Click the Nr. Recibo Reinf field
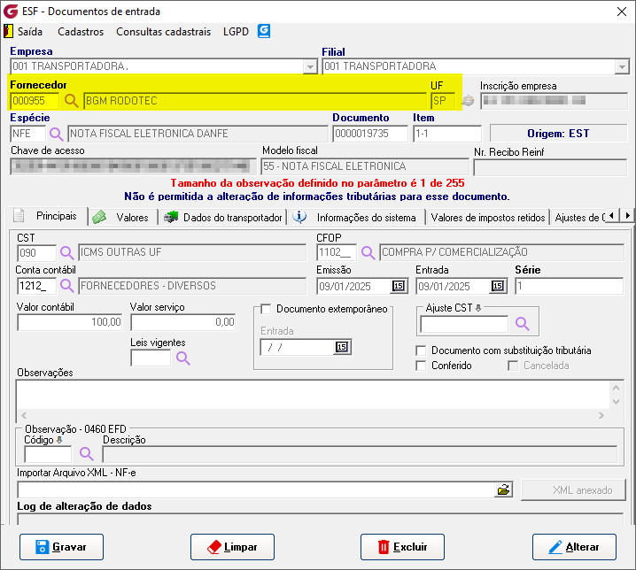 click(550, 167)
